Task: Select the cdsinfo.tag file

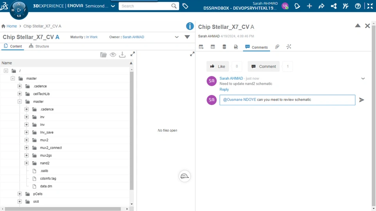Action: click(x=48, y=179)
